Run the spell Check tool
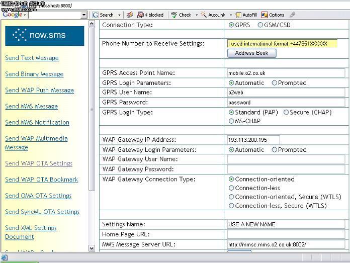This screenshot has height=263, width=350. (181, 15)
